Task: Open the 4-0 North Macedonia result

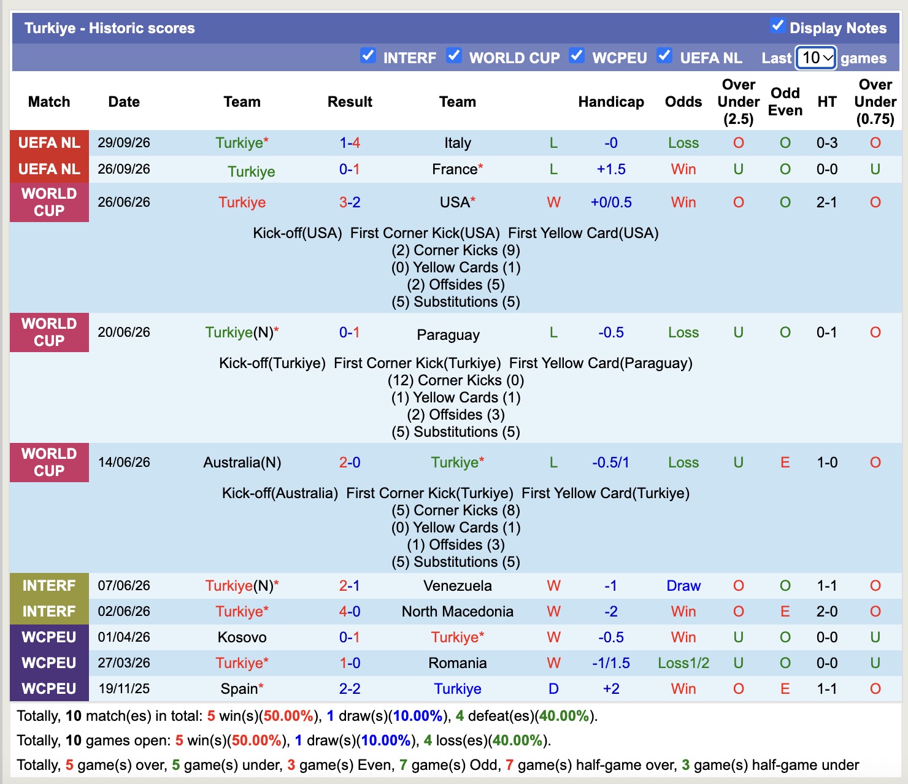Action: [x=350, y=612]
